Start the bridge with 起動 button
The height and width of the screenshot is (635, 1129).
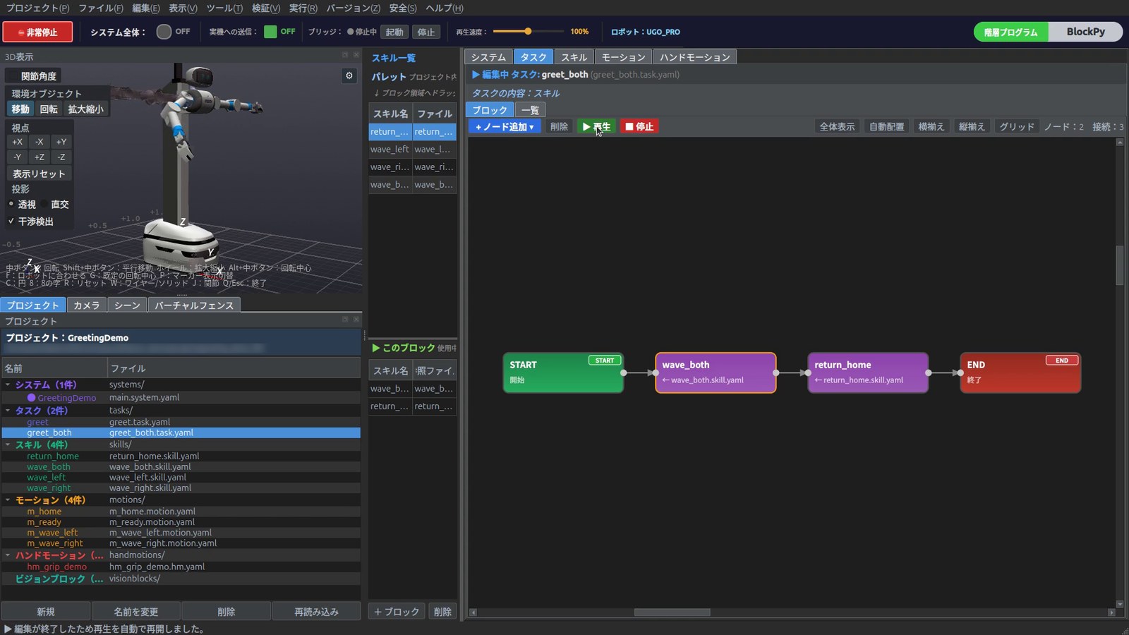coord(394,32)
